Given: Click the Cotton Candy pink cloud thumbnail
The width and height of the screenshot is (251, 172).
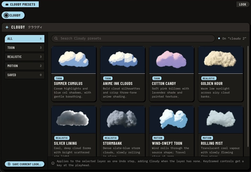Looking at the screenshot, I should (x=172, y=60).
